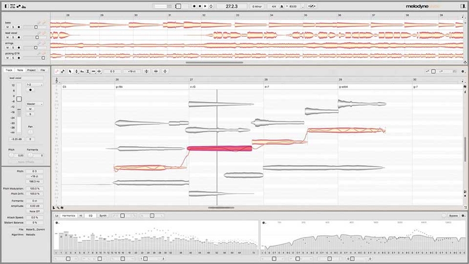
Task: Stop playback with the stop button
Action: coord(200,6)
